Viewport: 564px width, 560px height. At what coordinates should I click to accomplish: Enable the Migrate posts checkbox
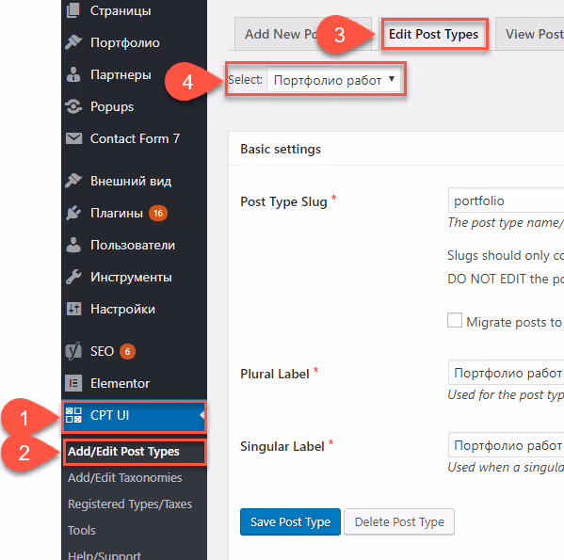[x=455, y=320]
